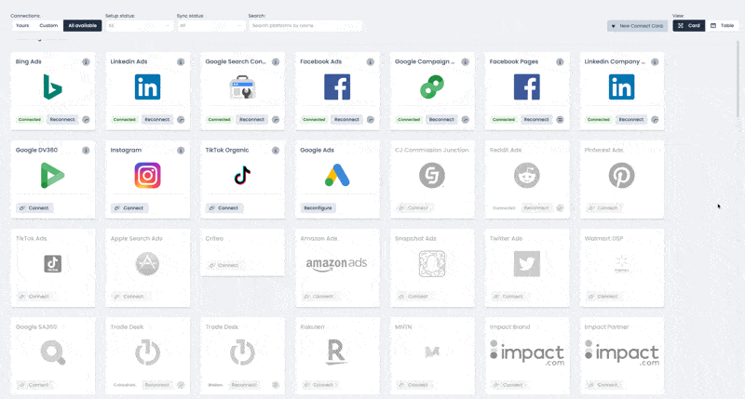The image size is (745, 399).
Task: Reconnect the Facebook Ads connection
Action: click(346, 120)
